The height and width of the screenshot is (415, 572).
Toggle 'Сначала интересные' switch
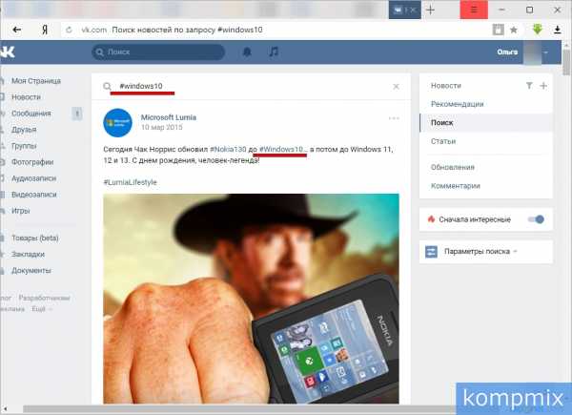click(536, 219)
